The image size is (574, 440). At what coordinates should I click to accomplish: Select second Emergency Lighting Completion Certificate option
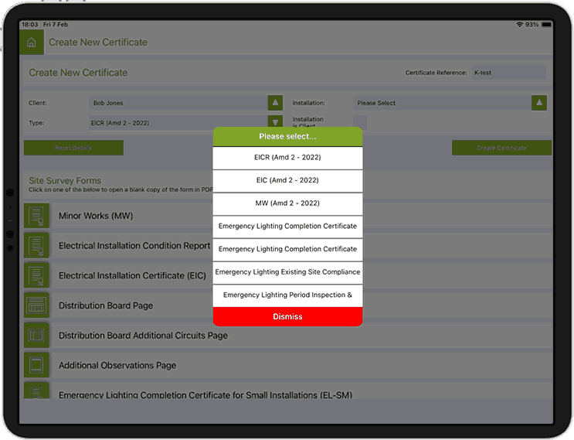point(287,250)
